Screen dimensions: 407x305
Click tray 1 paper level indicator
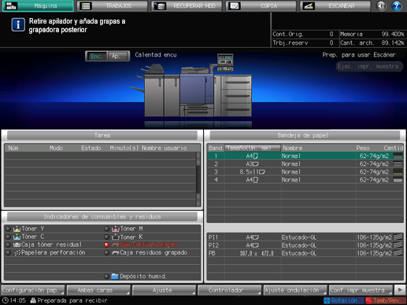point(398,156)
